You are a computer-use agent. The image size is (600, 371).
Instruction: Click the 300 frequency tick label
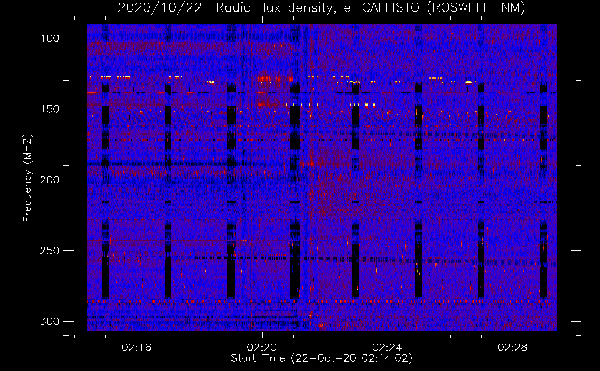(50, 321)
